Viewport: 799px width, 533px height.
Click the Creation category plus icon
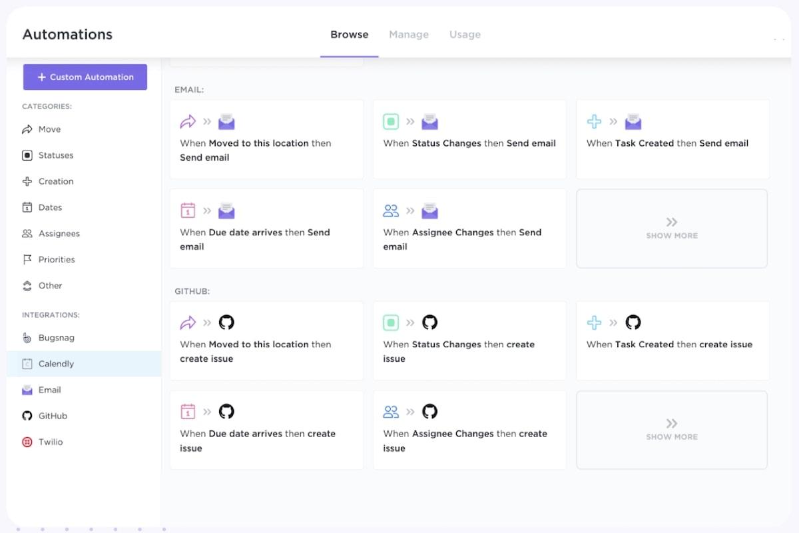click(x=27, y=181)
